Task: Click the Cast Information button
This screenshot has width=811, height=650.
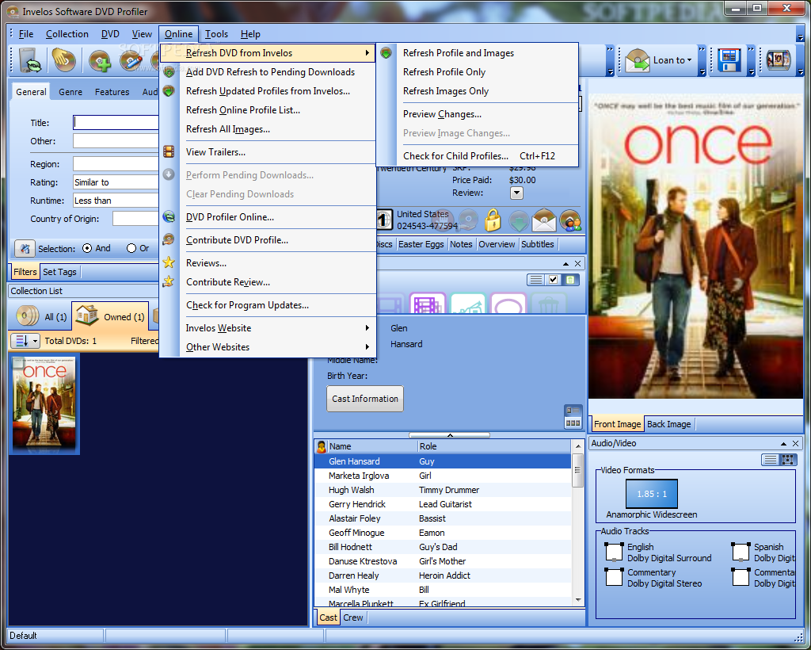Action: point(365,399)
